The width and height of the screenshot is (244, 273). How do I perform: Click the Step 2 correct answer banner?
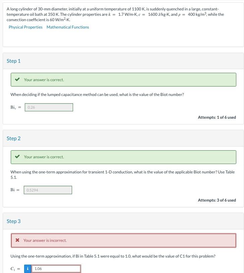pos(123,157)
